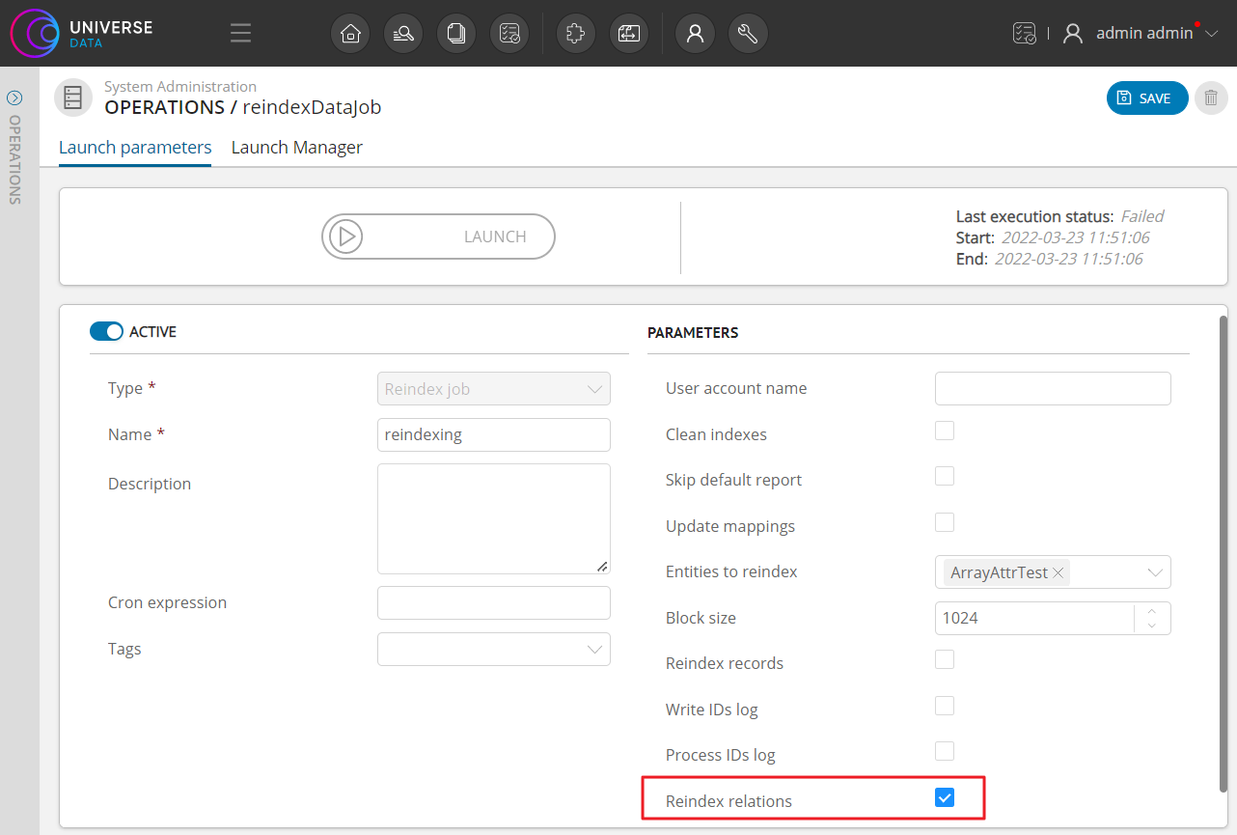Open the stacked documents icon
Image resolution: width=1237 pixels, height=835 pixels.
(x=456, y=34)
